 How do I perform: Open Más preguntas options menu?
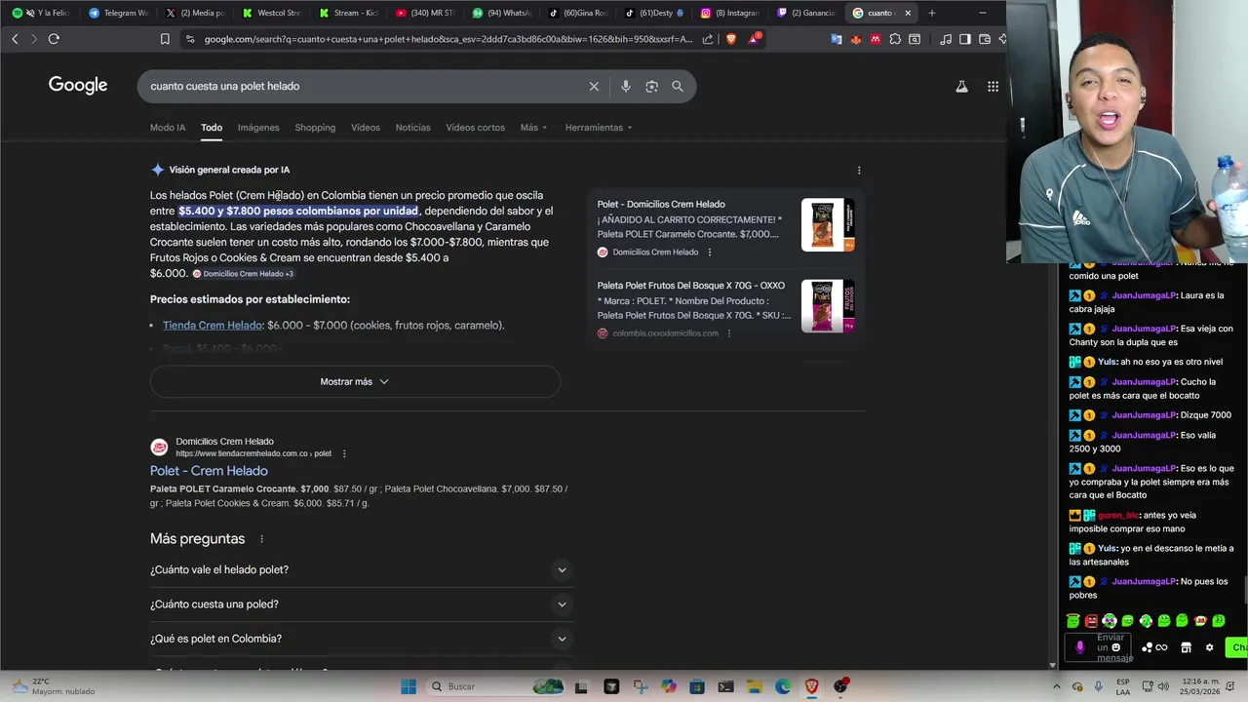coord(261,539)
